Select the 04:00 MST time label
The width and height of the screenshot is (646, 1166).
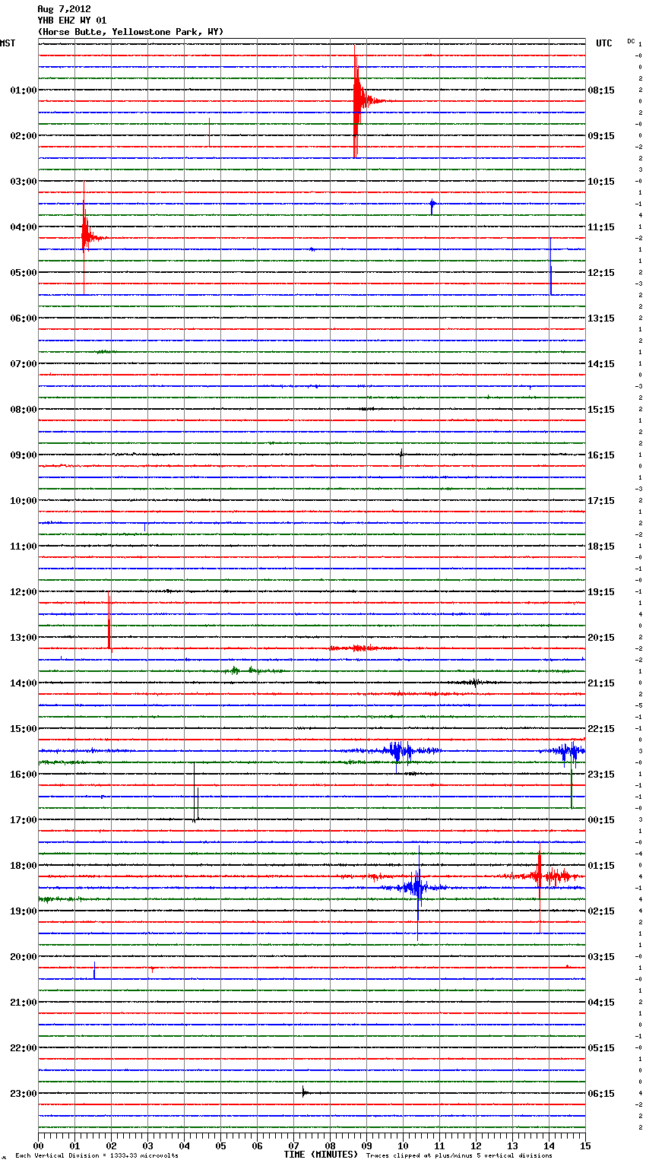point(24,227)
